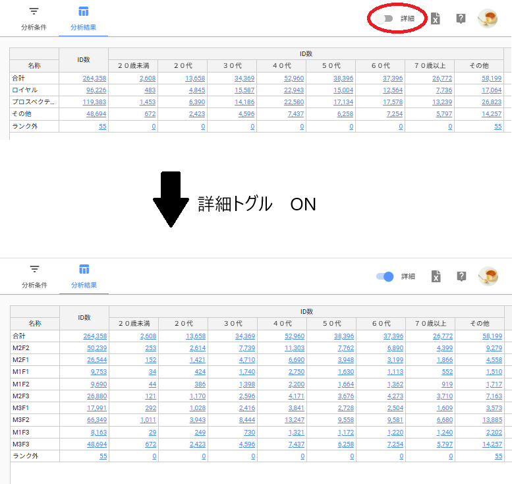The height and width of the screenshot is (484, 512).
Task: Click the M3F2 ID count link 66,349
Action: 97,419
